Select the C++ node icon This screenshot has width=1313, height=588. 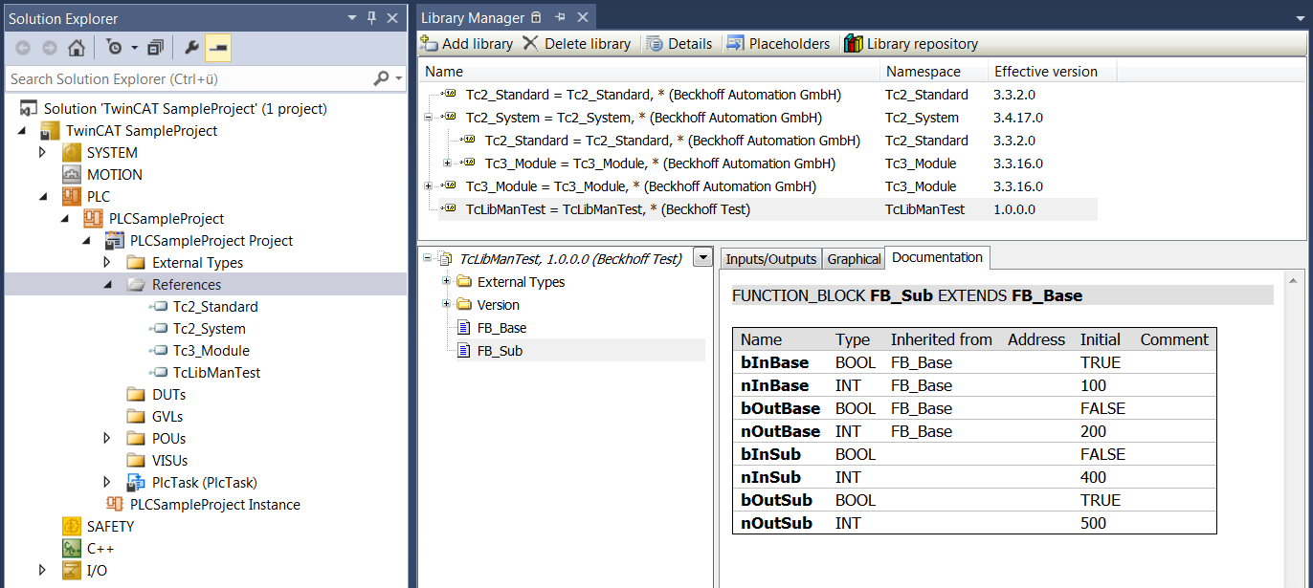(x=72, y=549)
